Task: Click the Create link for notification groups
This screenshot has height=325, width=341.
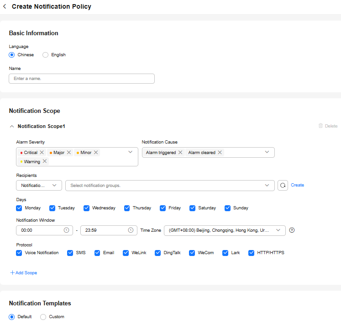Action: tap(297, 185)
